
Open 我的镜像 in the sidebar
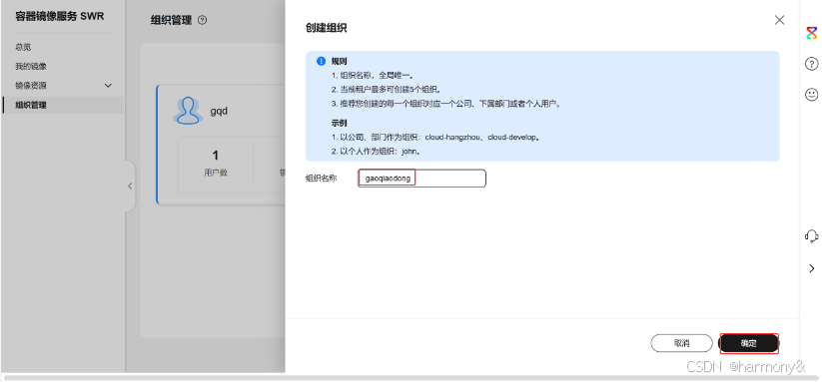[30, 67]
